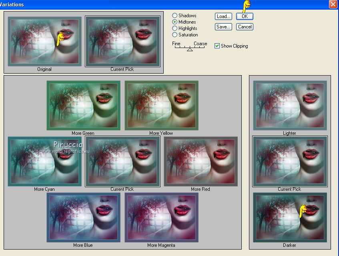Toggle the Show Clipping checkbox

tap(217, 46)
